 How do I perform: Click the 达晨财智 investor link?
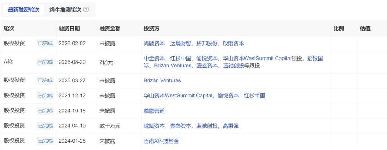pyautogui.click(x=182, y=44)
